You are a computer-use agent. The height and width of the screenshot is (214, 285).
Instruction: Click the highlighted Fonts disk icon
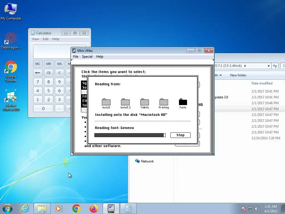point(183,104)
